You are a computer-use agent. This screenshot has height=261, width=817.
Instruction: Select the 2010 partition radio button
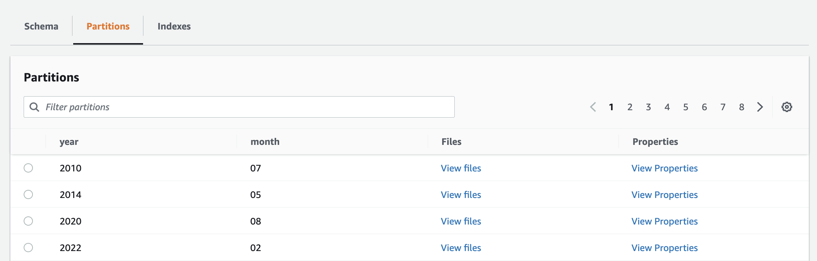28,168
